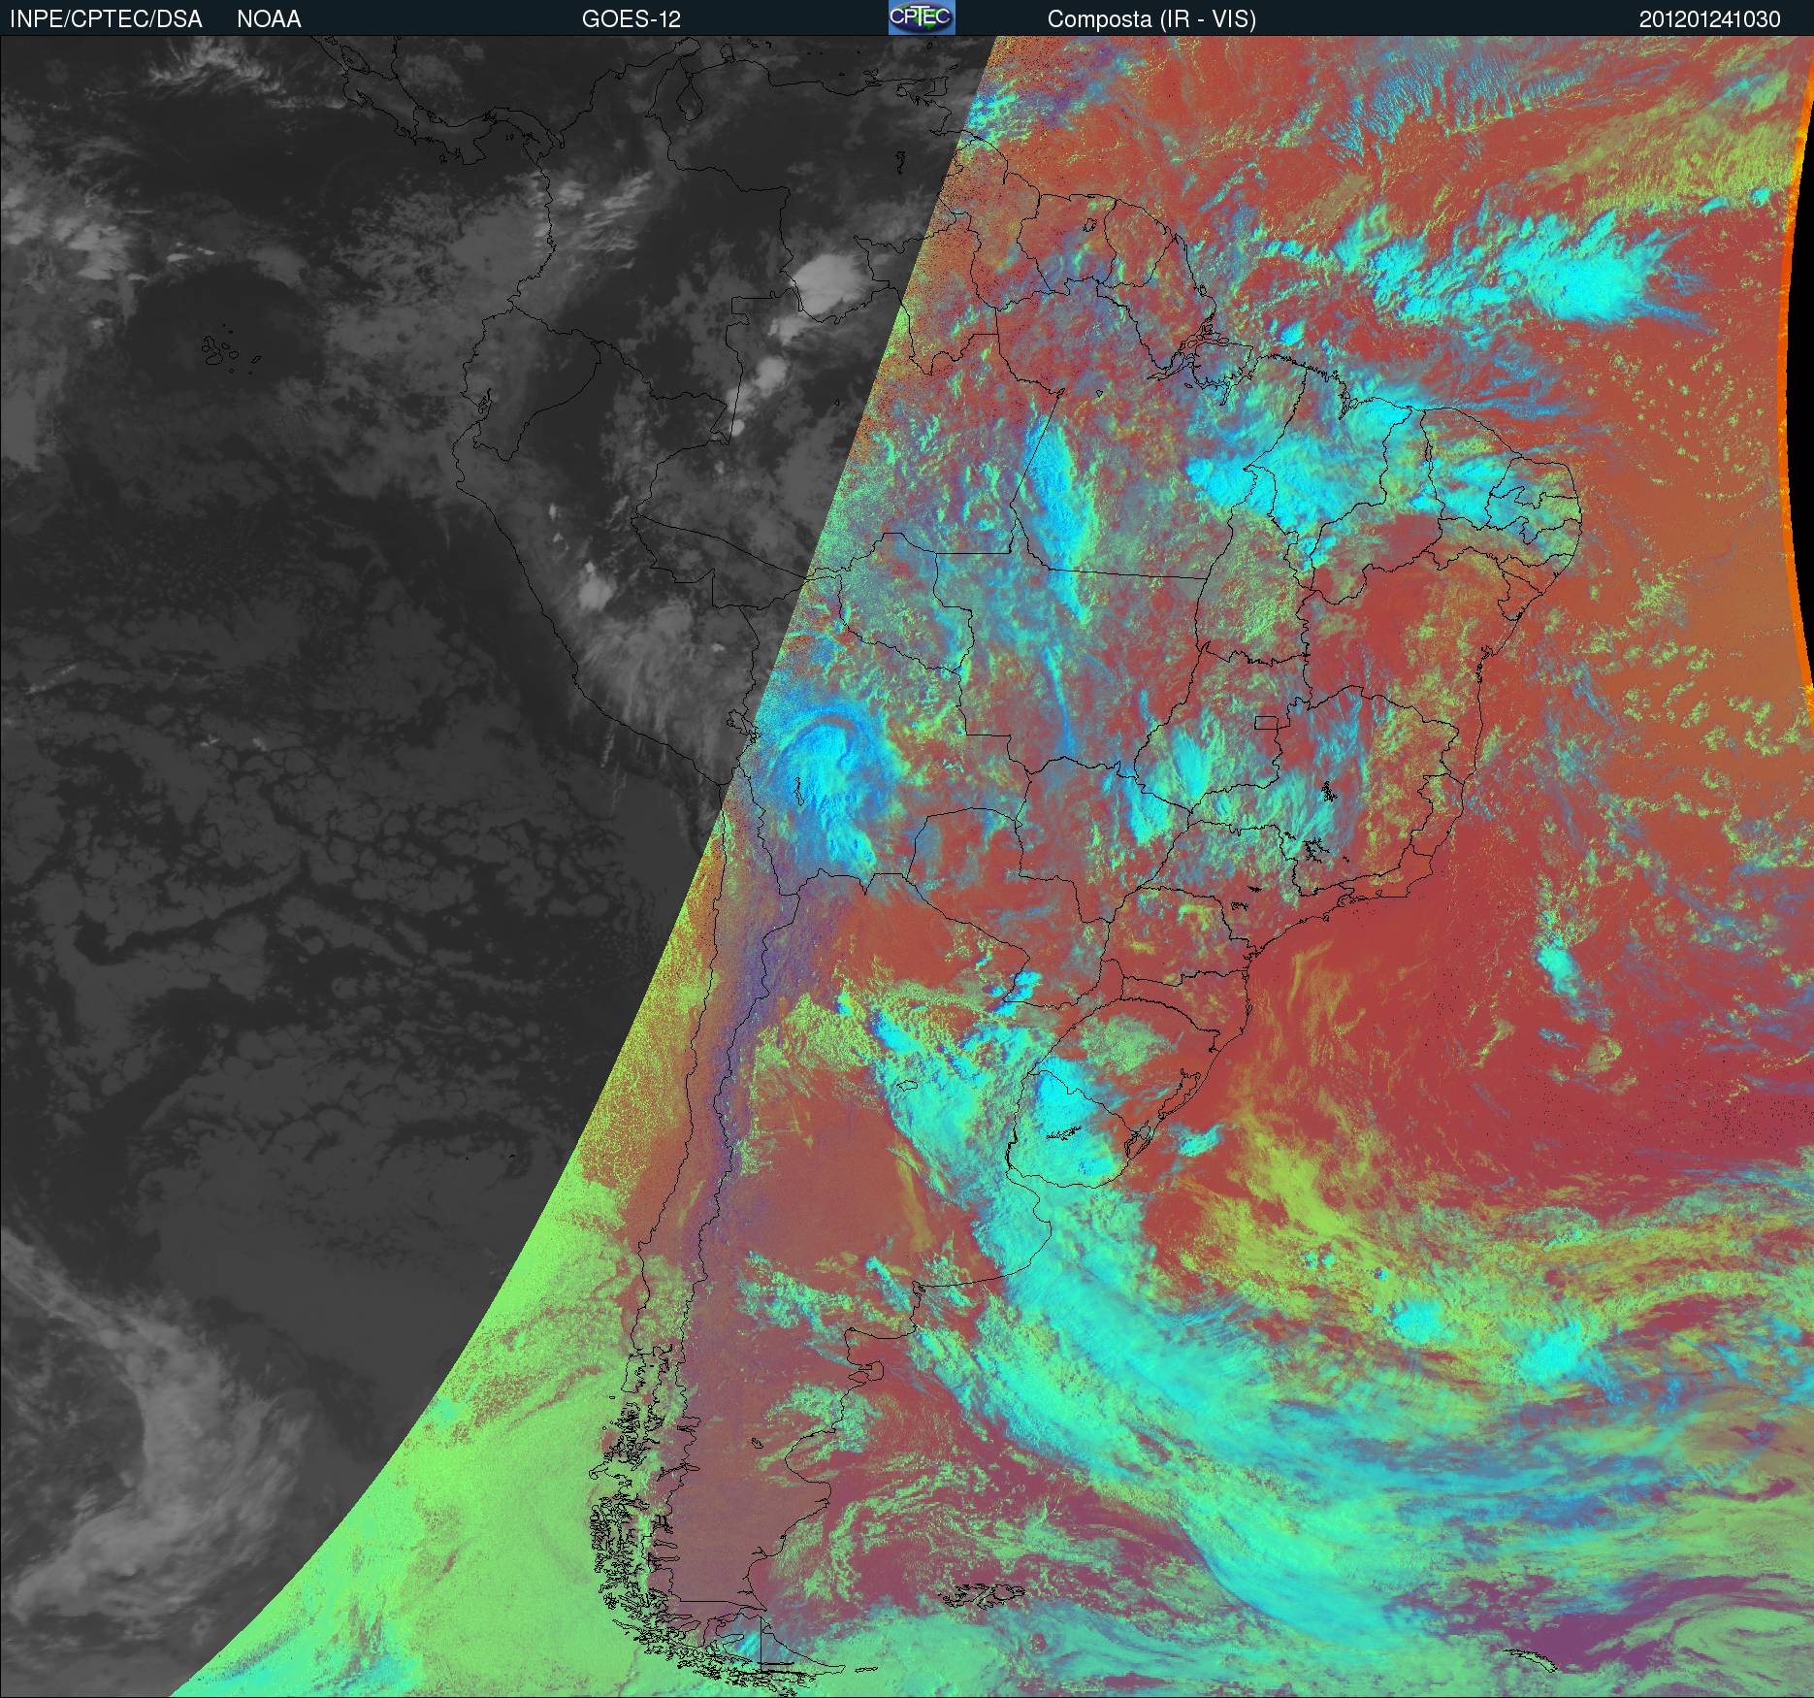
Task: Click the 201201241030 timestamp
Action: click(1710, 19)
